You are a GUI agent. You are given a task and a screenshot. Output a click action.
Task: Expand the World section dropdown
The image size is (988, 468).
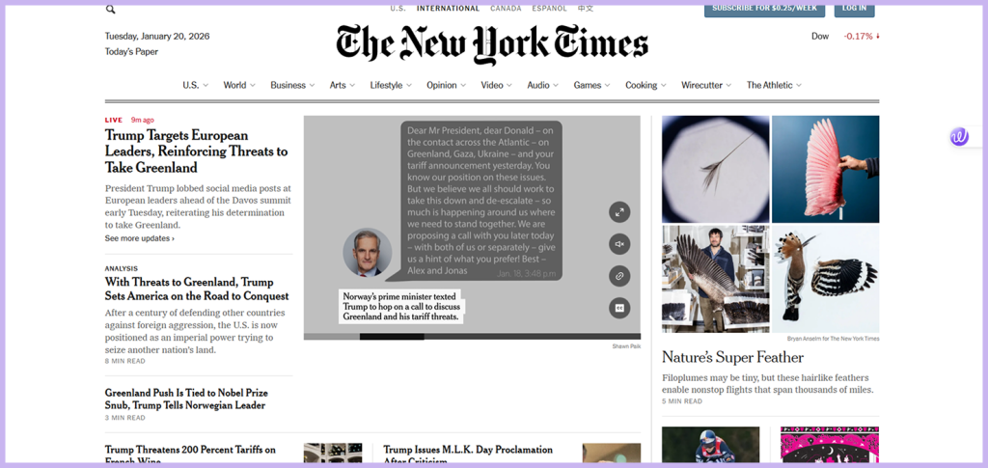(x=253, y=85)
